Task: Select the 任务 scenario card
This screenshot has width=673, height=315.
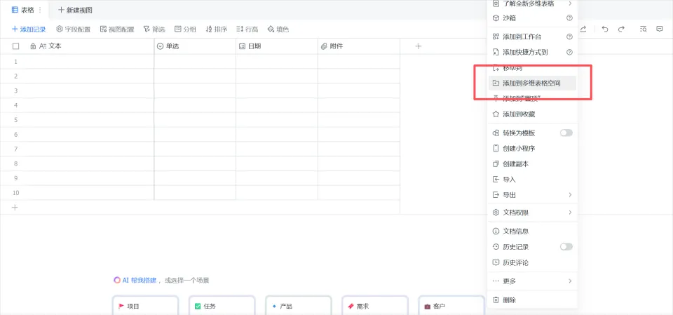Action: [x=222, y=306]
